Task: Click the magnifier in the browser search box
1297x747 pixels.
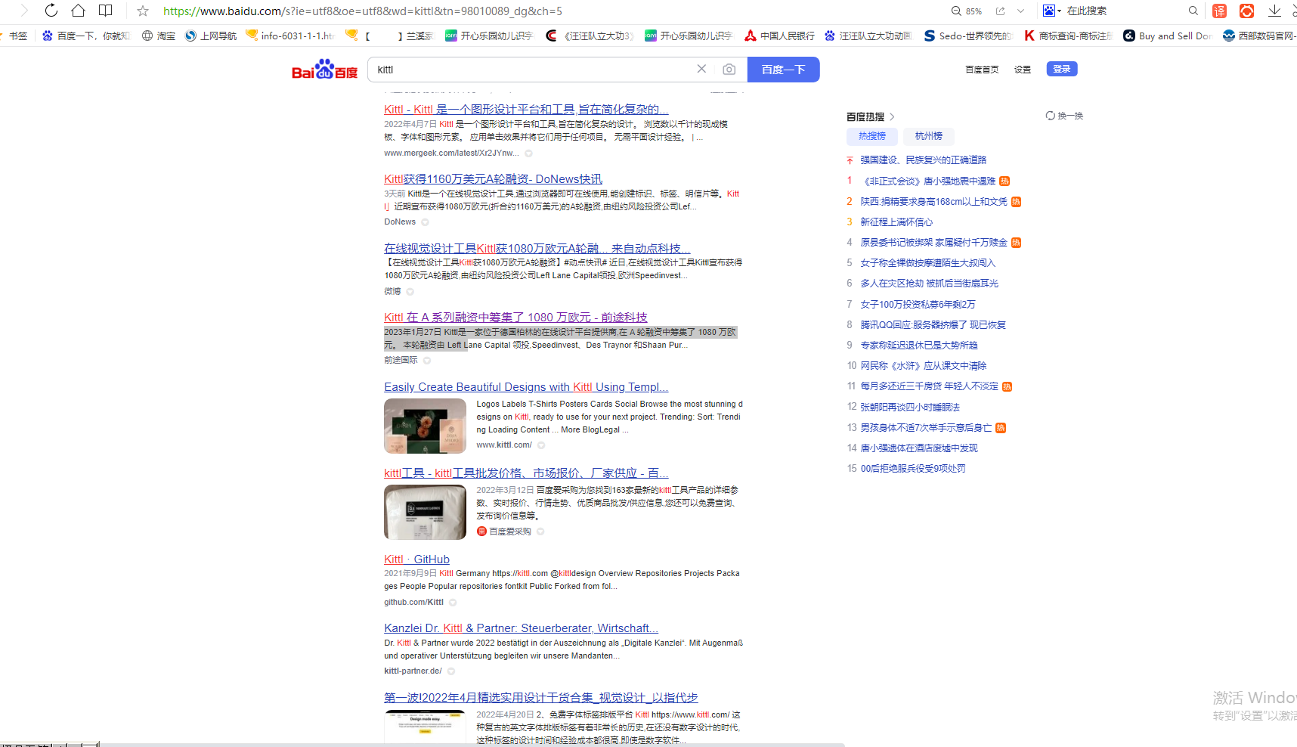Action: coord(1193,11)
